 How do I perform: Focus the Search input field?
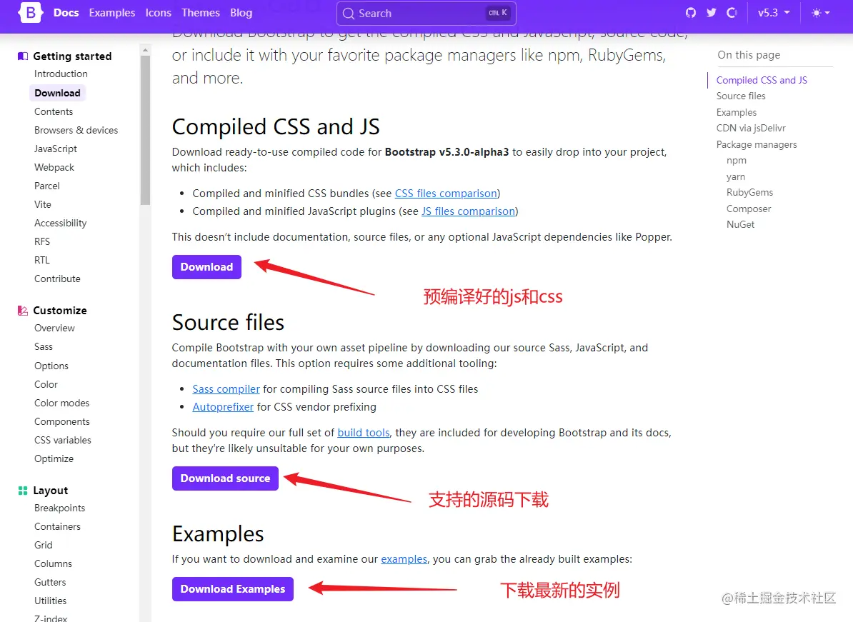[426, 13]
